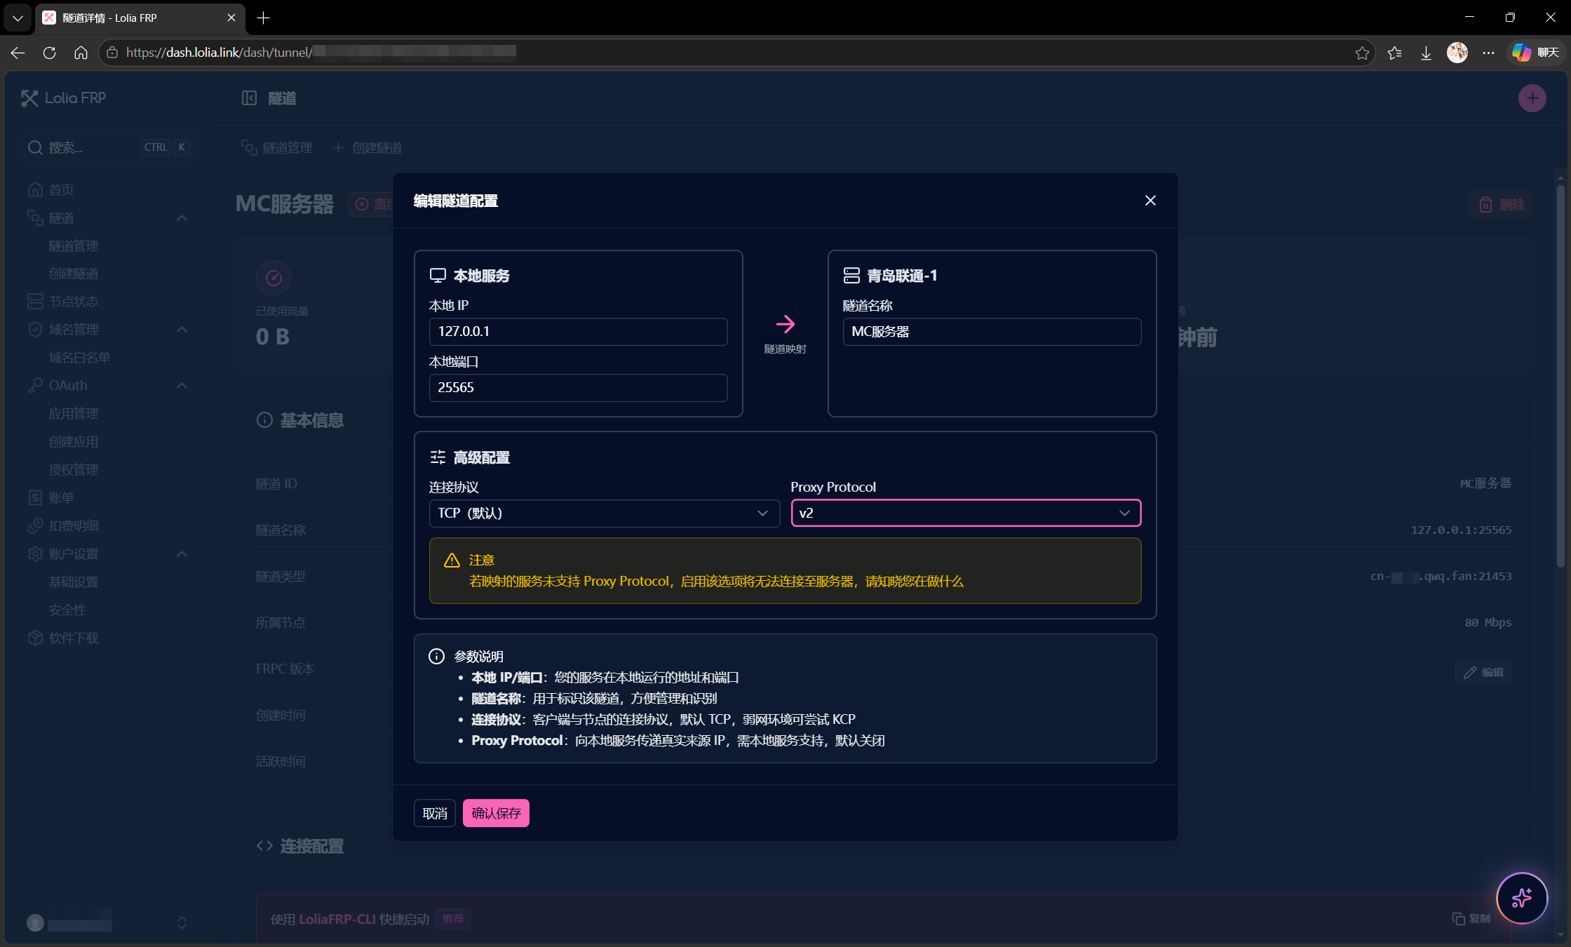This screenshot has width=1571, height=947.
Task: Open 应用管理 sidebar item
Action: point(74,414)
